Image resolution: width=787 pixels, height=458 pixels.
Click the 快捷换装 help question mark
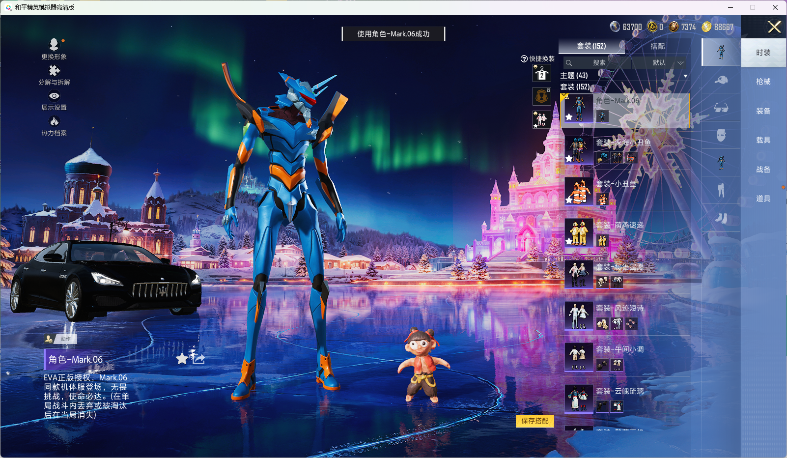pyautogui.click(x=524, y=59)
